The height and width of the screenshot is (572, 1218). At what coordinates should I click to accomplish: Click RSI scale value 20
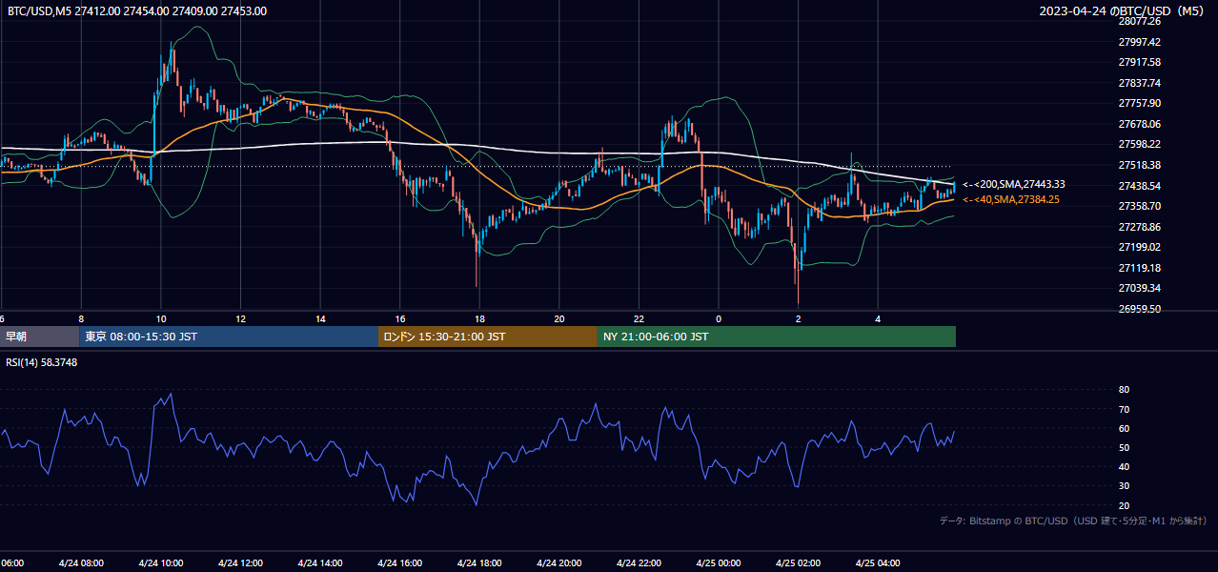tap(1124, 505)
